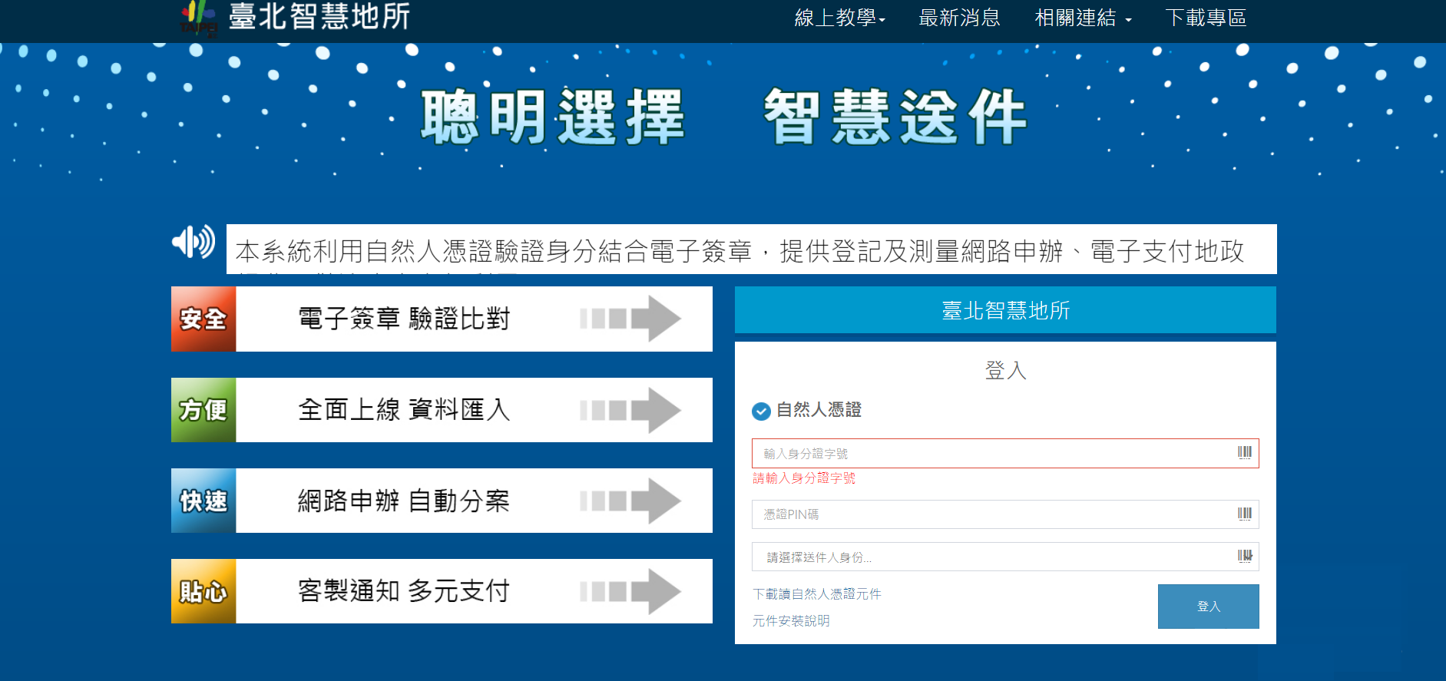Image resolution: width=1446 pixels, height=681 pixels.
Task: Click the 聰明選擇 banner headline
Action: [x=553, y=117]
